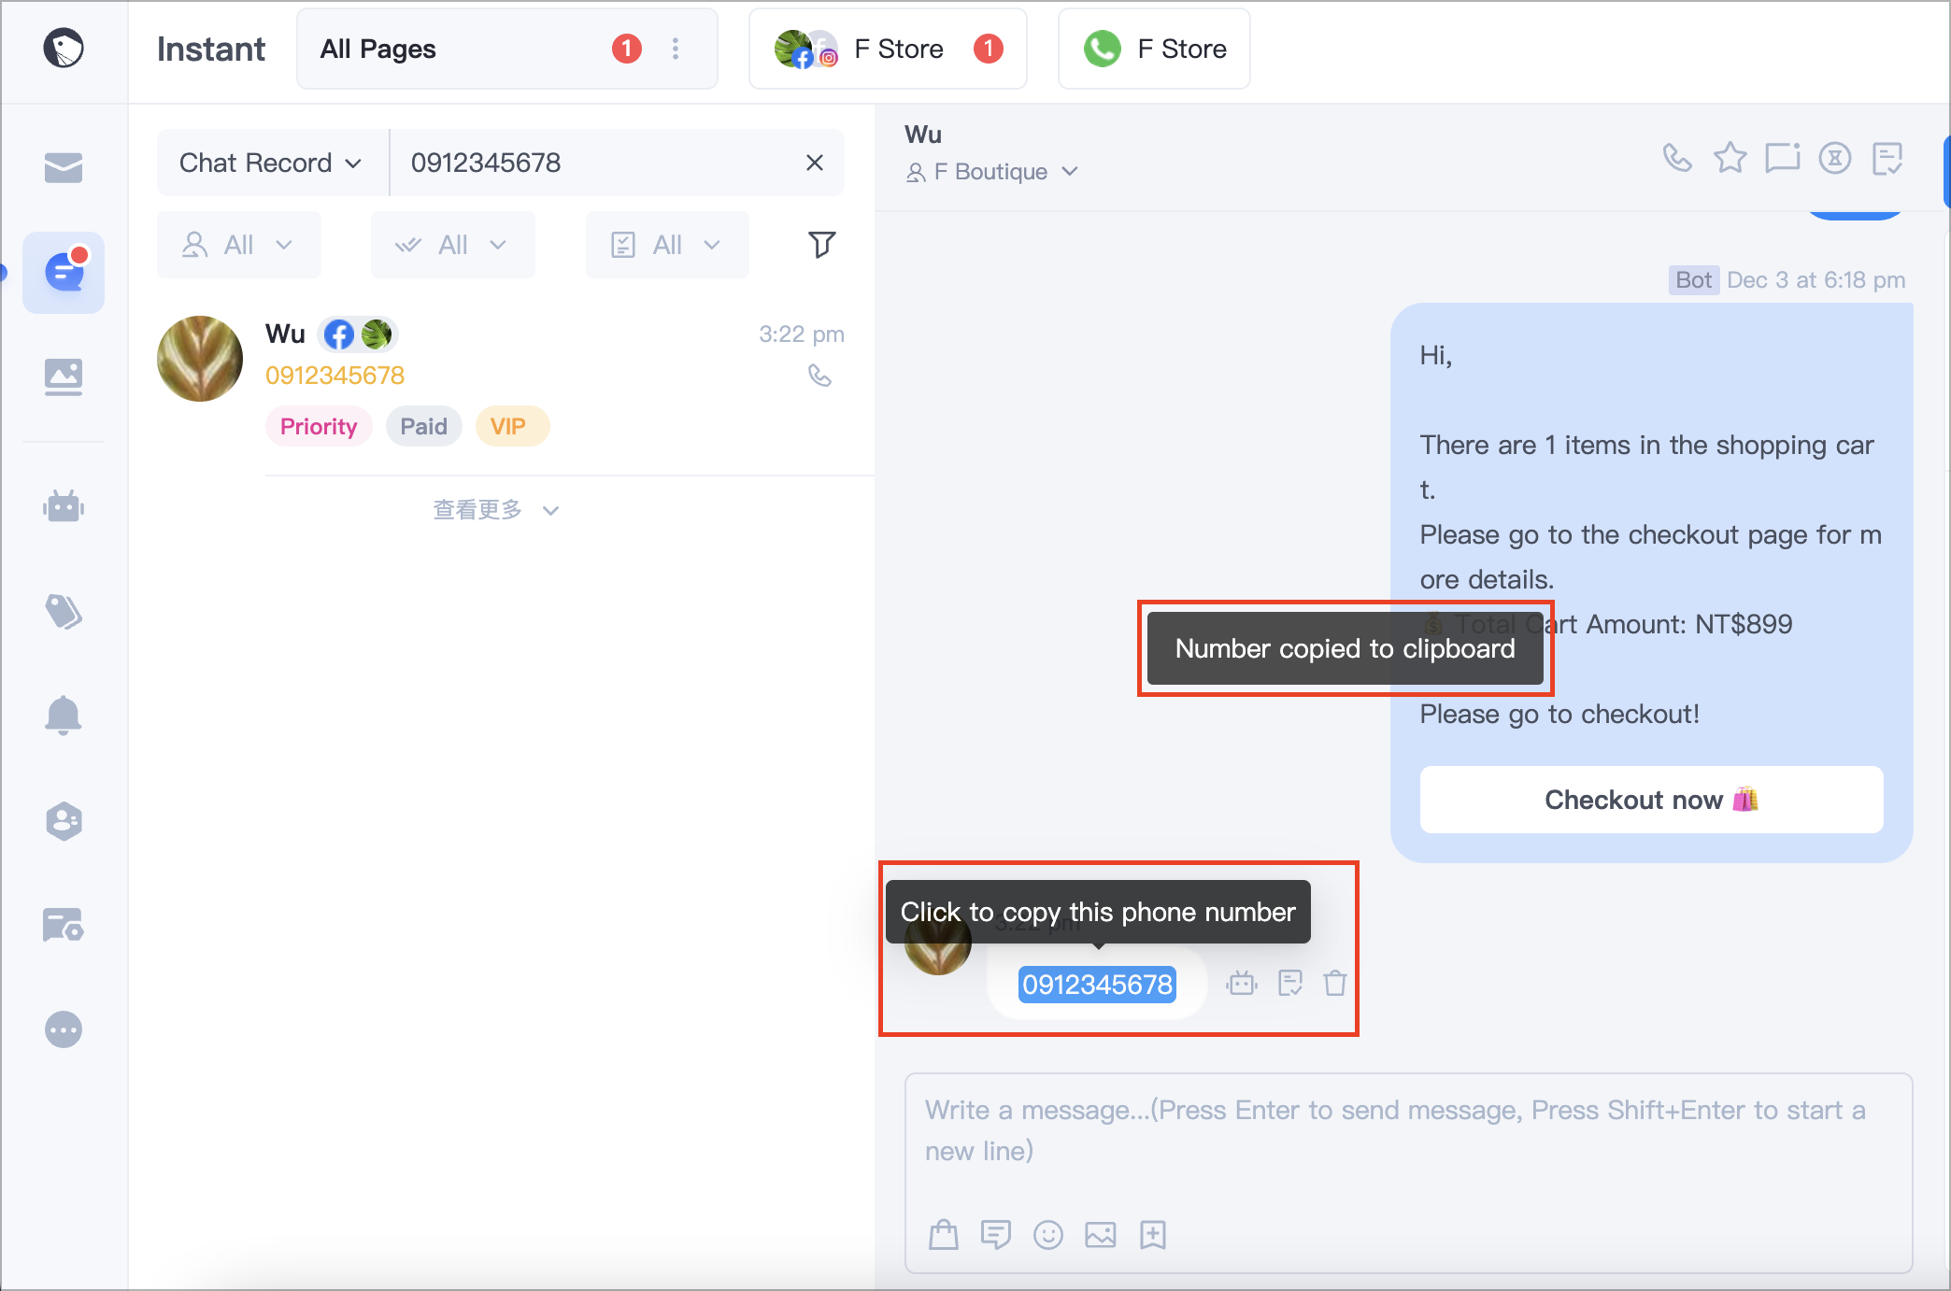The width and height of the screenshot is (1951, 1291).
Task: Expand the F Boutique assignee dropdown
Action: [992, 172]
